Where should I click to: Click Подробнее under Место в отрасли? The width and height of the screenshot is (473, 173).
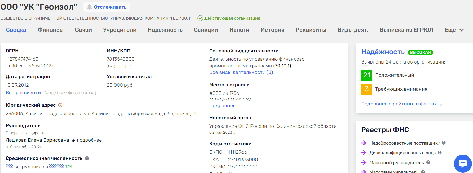(x=222, y=106)
